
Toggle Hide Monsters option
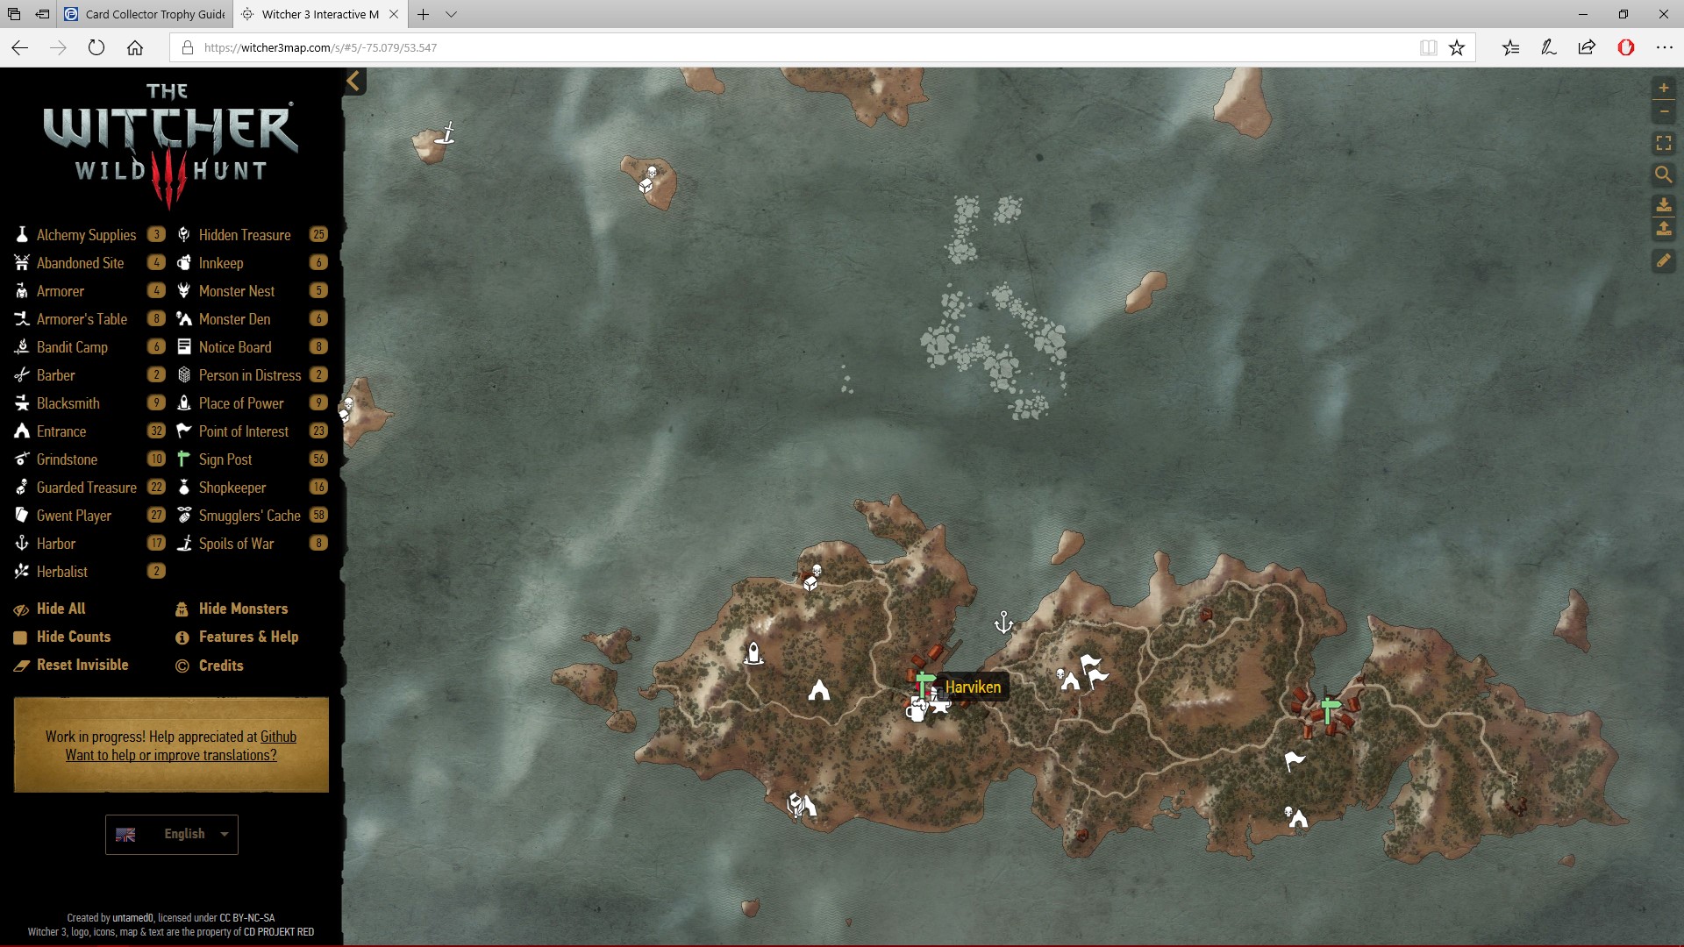tap(243, 609)
